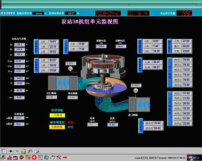This screenshot has width=202, height=161.
Task: Click the stacked colored bars list icon
Action: pyautogui.click(x=28, y=157)
